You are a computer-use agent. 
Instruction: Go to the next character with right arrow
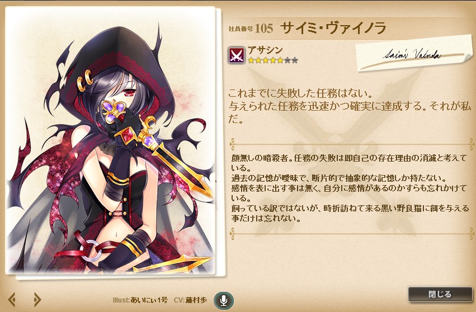[37, 300]
